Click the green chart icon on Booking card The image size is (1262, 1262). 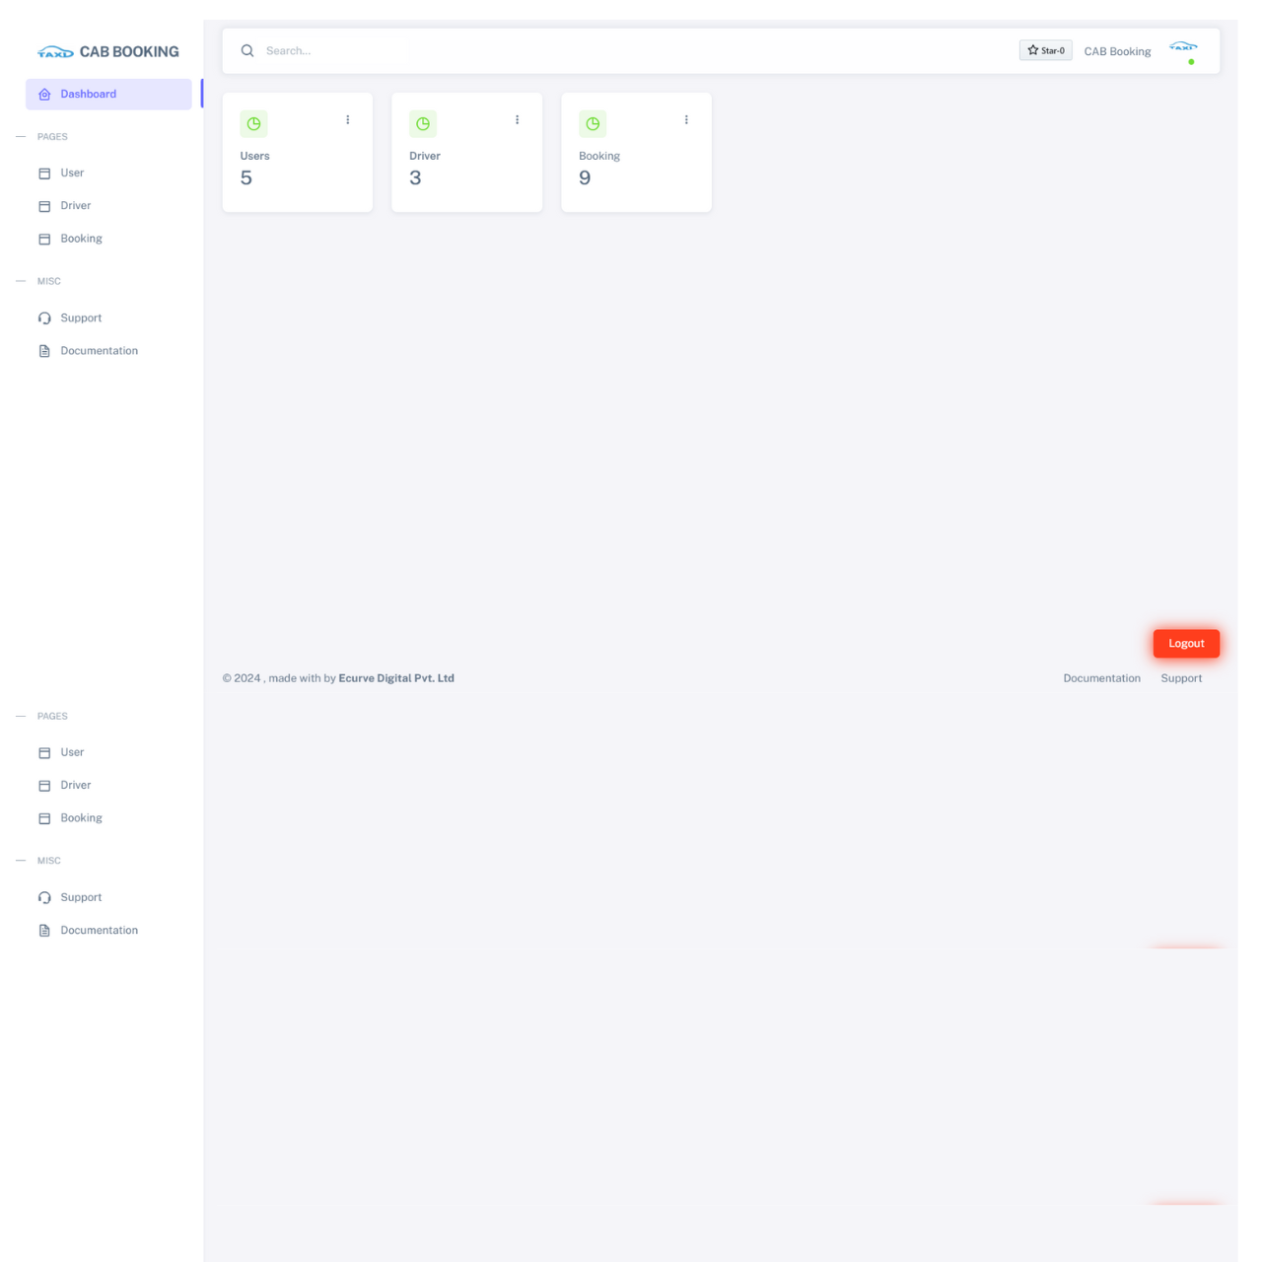point(593,124)
